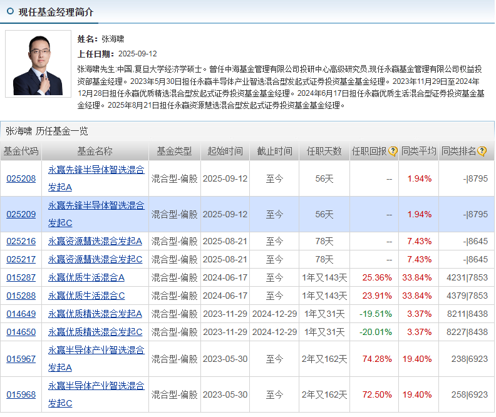Open fund code 014650 link

(21, 332)
